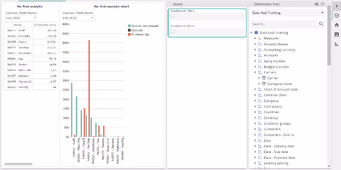This screenshot has height=170, width=341.
Task: Click the Data Hub Training cube icon in the tree
Action: [256, 33]
